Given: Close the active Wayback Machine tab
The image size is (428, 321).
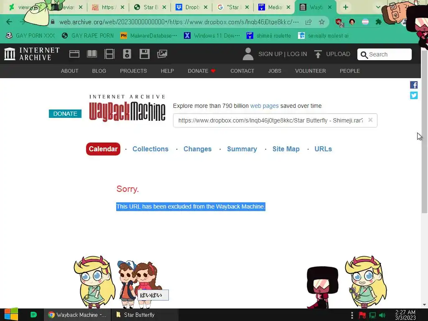Looking at the screenshot, I should [x=330, y=7].
